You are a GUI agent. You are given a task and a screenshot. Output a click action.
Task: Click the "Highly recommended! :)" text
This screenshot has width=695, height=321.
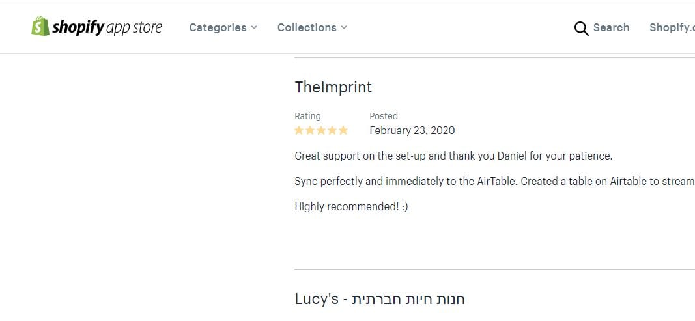[x=351, y=206]
